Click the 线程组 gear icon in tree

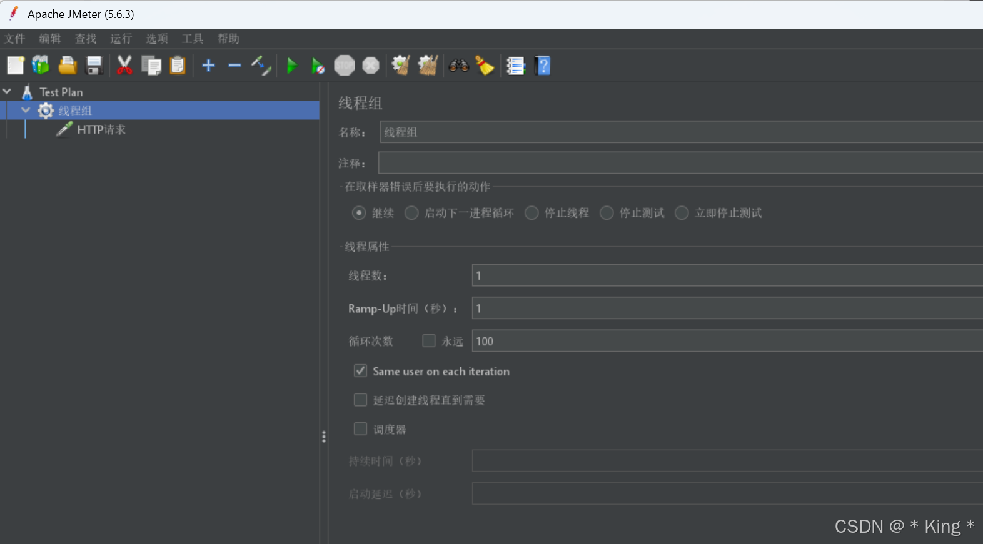click(x=46, y=111)
